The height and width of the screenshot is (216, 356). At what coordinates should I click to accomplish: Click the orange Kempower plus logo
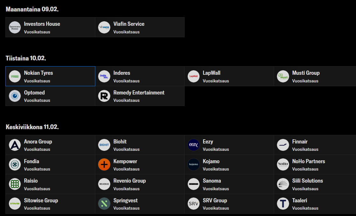[104, 164]
